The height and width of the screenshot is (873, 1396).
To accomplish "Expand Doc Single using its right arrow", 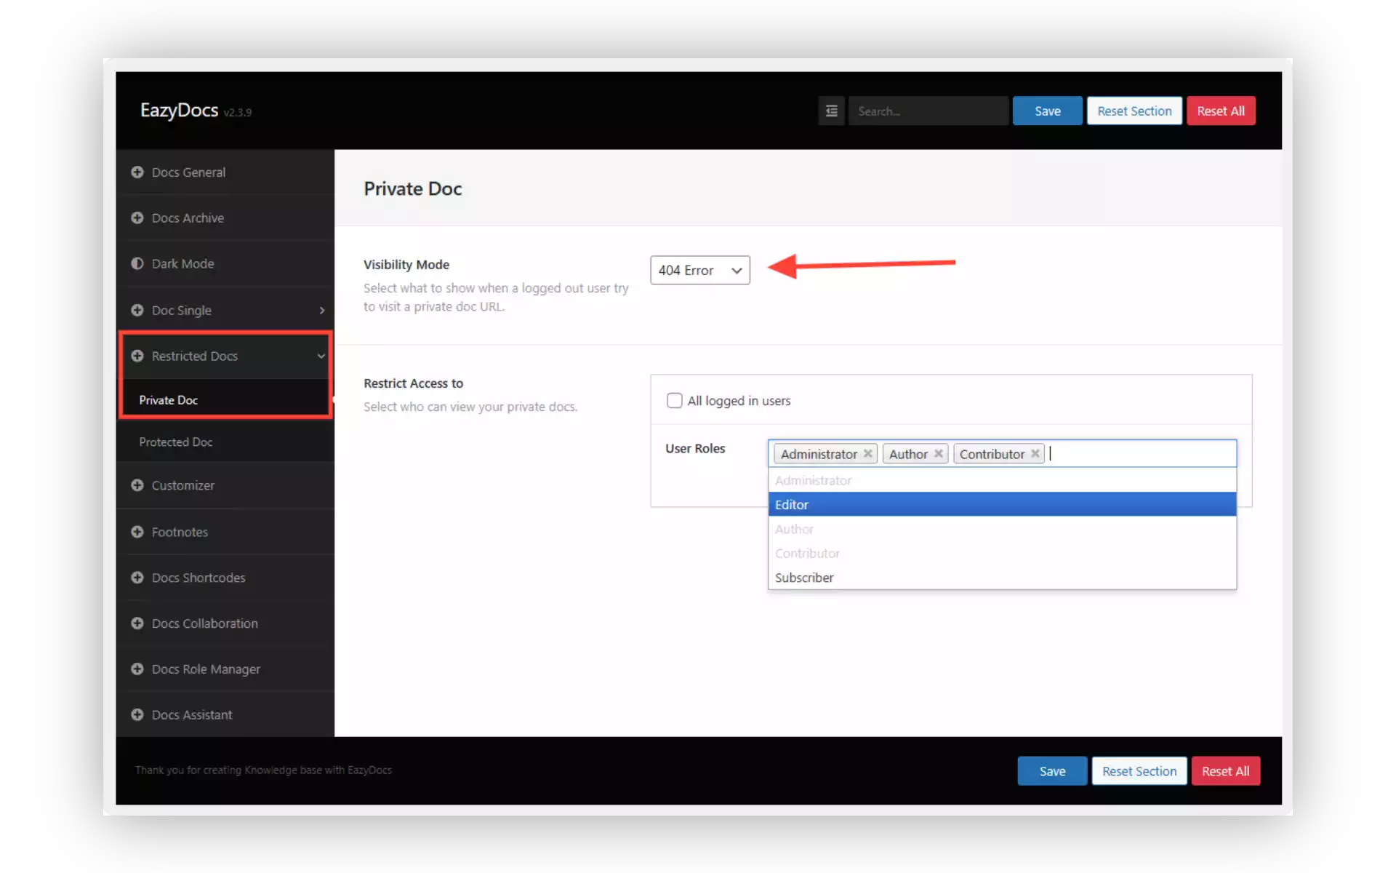I will 321,310.
